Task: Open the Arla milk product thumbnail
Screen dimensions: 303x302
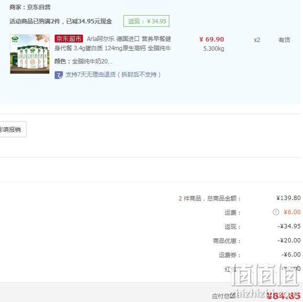Action: point(30,54)
